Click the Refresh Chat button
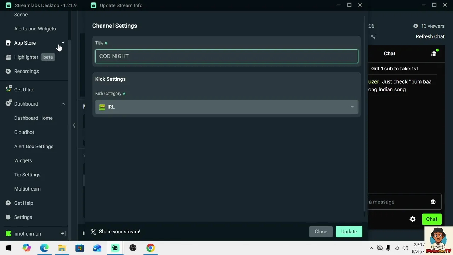The image size is (453, 255). (x=430, y=36)
